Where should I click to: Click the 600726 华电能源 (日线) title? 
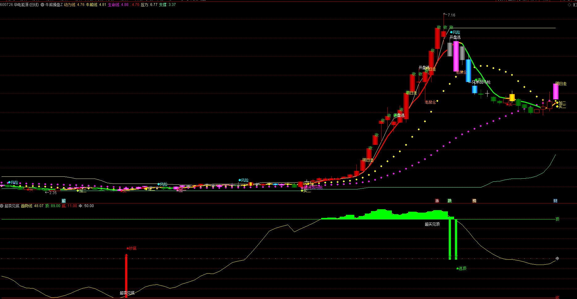click(20, 5)
